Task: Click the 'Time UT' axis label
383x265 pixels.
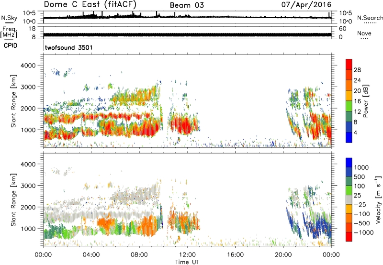Action: [187, 262]
